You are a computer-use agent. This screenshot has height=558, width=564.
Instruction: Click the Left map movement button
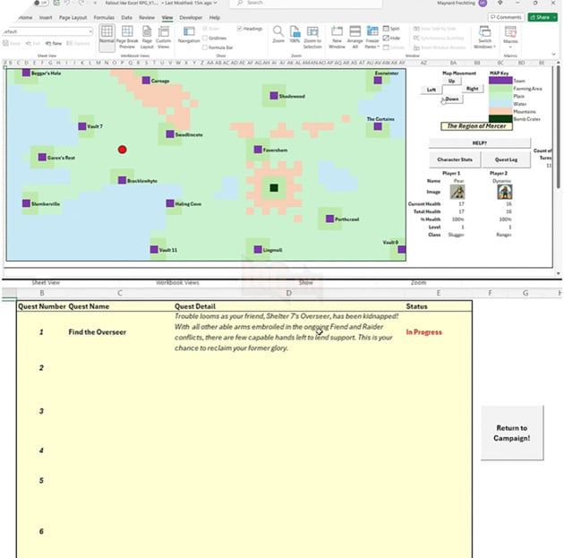click(x=432, y=90)
